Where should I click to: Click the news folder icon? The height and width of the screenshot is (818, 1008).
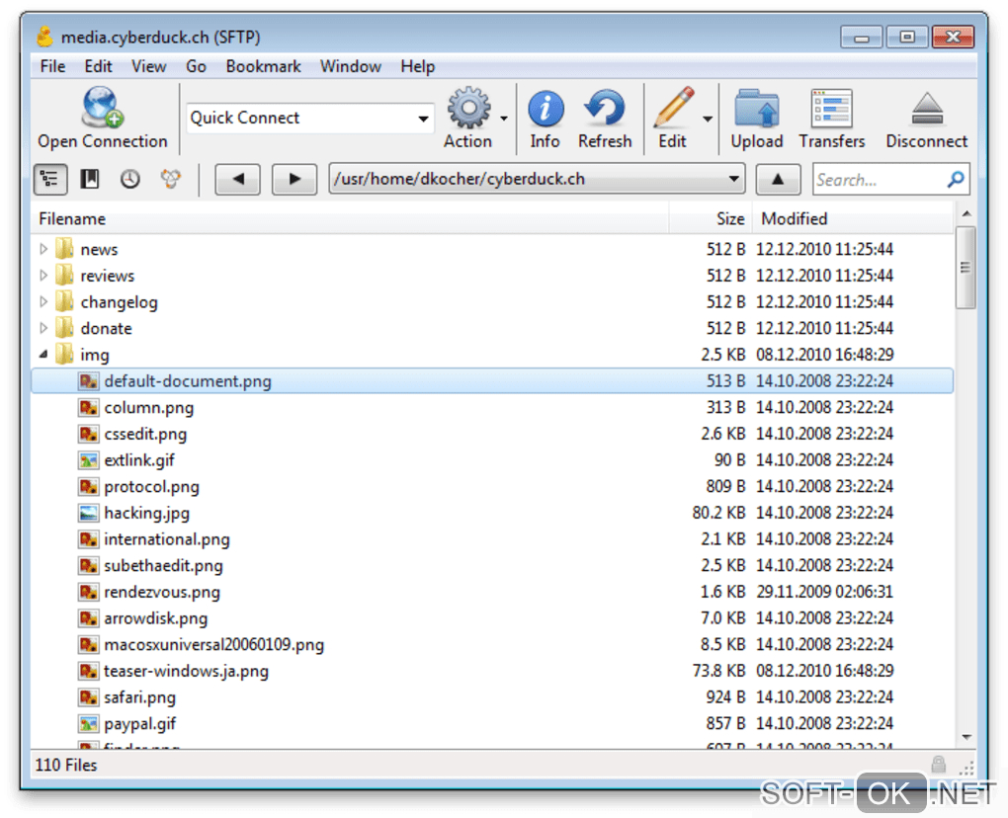coord(64,249)
